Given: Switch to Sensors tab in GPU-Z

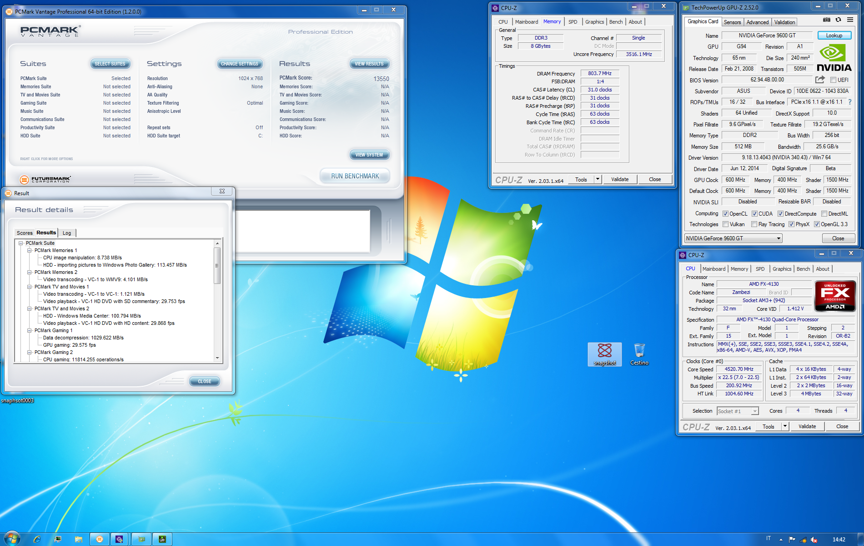Looking at the screenshot, I should click(732, 22).
